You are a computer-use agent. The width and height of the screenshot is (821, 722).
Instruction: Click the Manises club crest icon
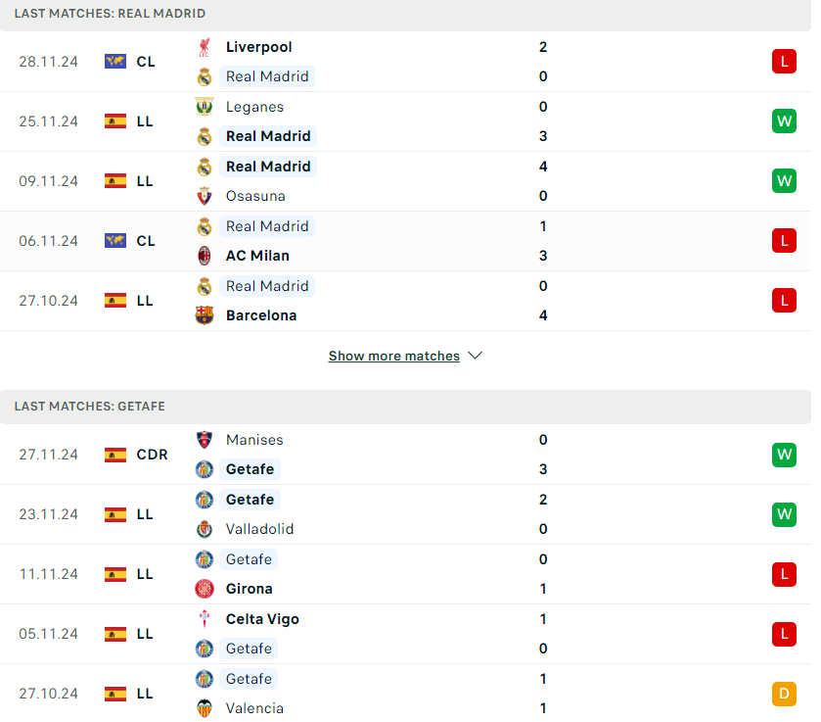click(205, 440)
